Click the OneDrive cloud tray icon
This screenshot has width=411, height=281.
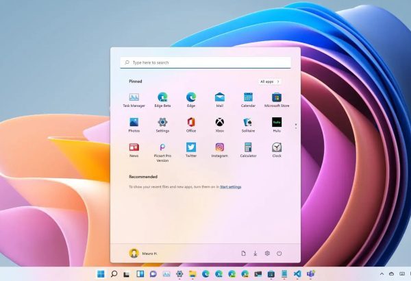pos(392,274)
